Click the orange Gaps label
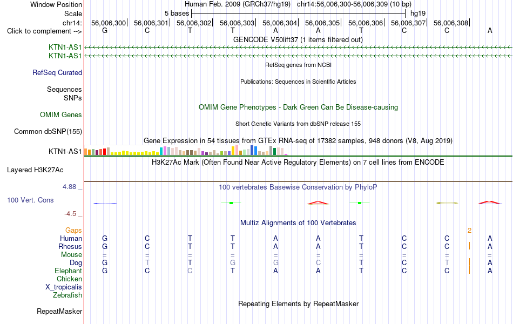 click(73, 231)
